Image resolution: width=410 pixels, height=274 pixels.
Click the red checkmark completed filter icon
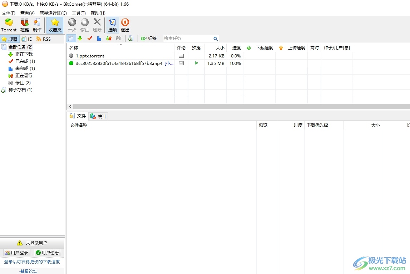pyautogui.click(x=90, y=39)
